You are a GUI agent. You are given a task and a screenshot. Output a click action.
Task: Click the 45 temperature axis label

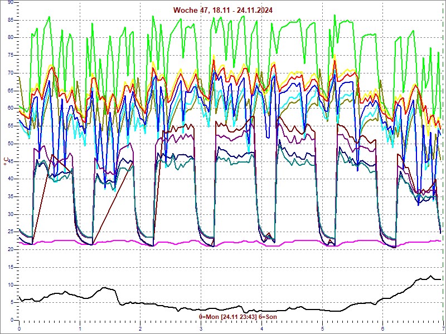10,161
